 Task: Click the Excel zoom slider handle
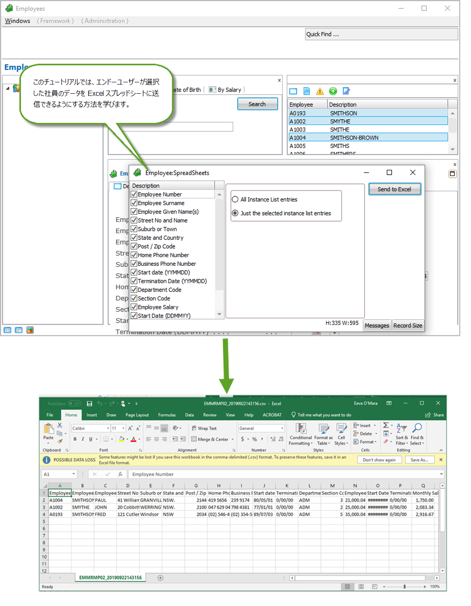404,586
